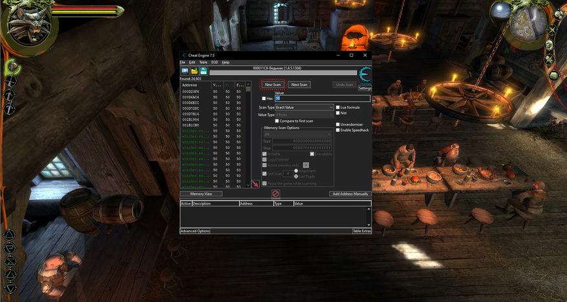Toggle the Writable checkbox
Viewport: 567px width, 302px height.
(x=264, y=154)
